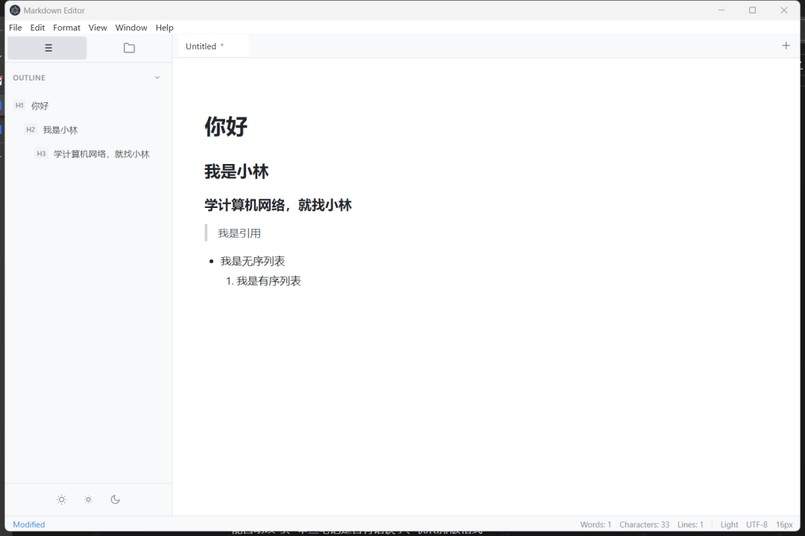
Task: Open the Edit menu
Action: pos(37,28)
